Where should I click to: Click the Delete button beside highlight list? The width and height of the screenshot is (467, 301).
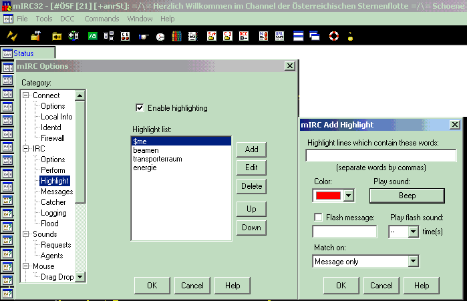tap(251, 186)
